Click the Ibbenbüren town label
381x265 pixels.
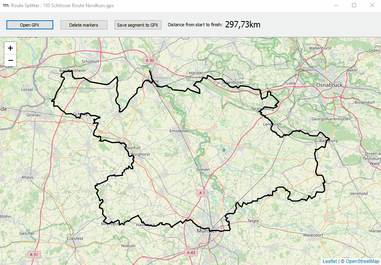tap(233, 82)
